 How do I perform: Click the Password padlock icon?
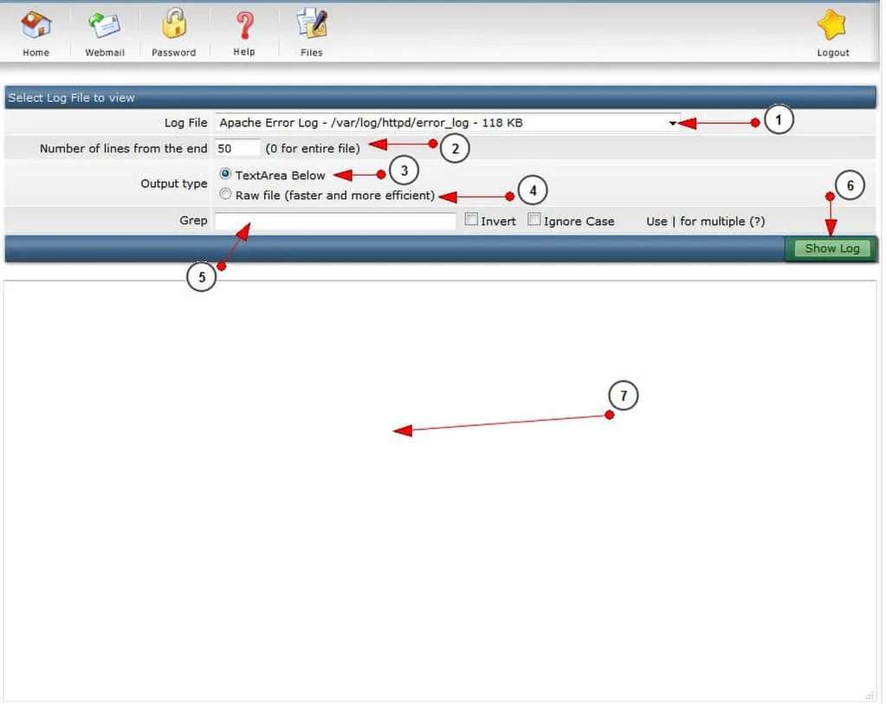click(173, 23)
